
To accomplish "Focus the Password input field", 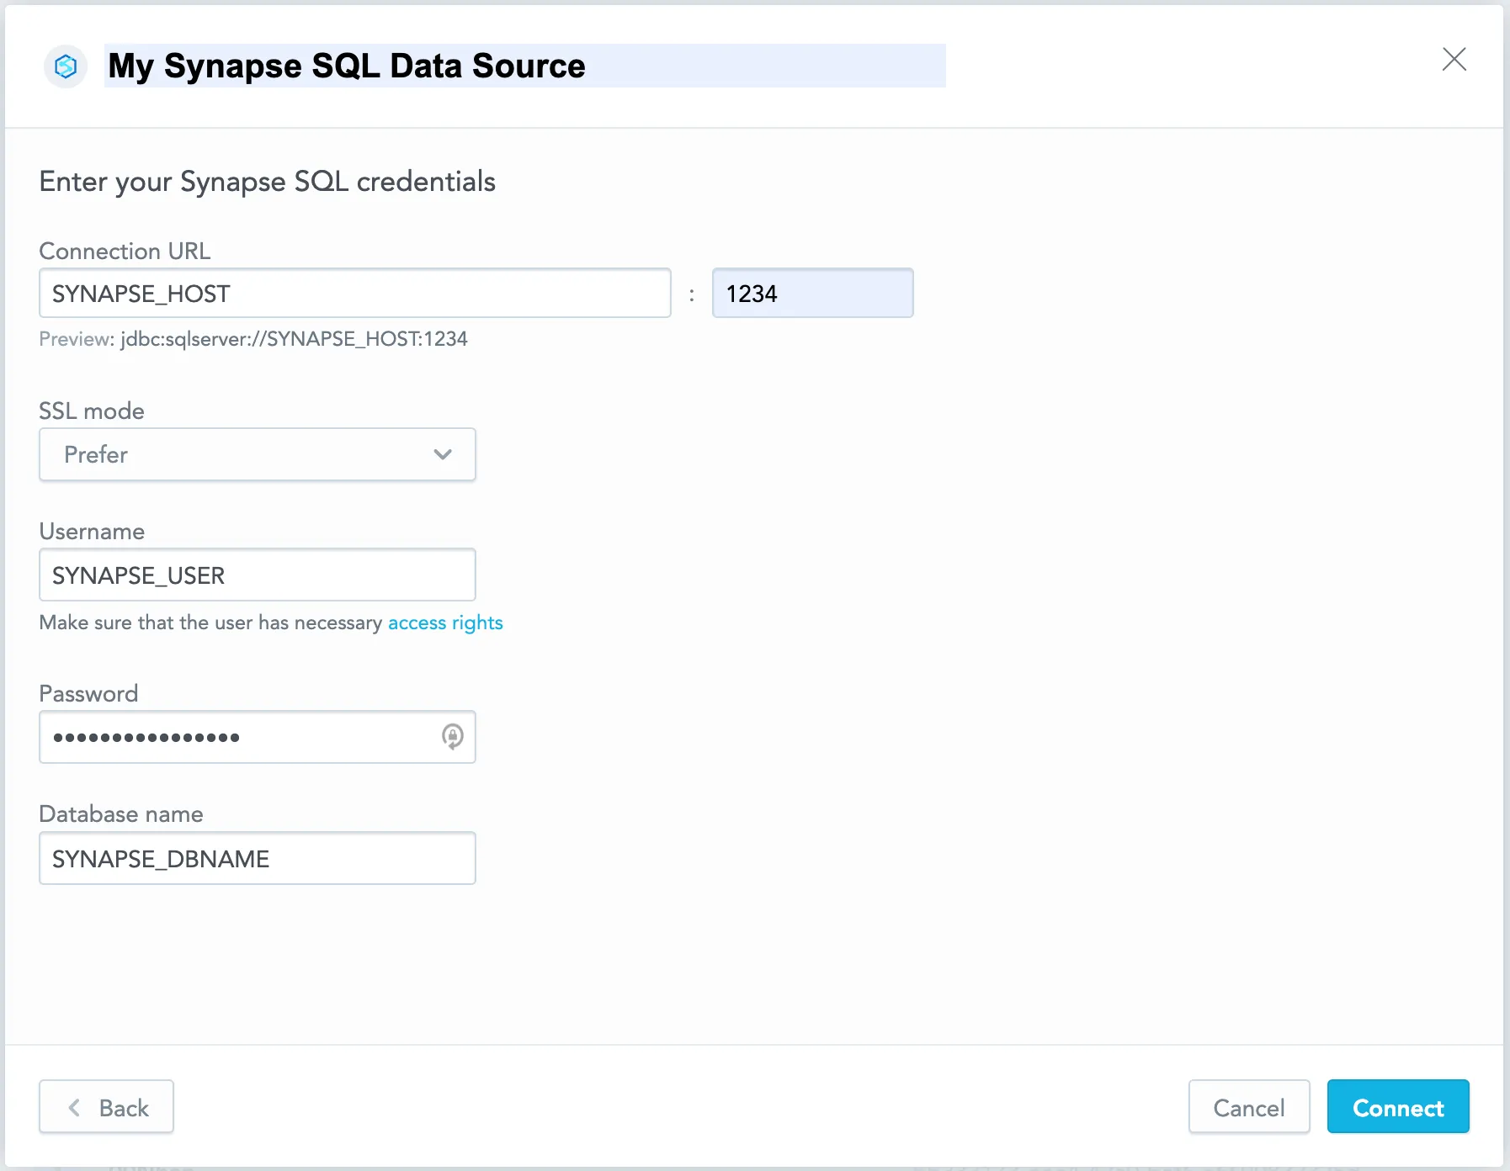I will click(x=236, y=737).
